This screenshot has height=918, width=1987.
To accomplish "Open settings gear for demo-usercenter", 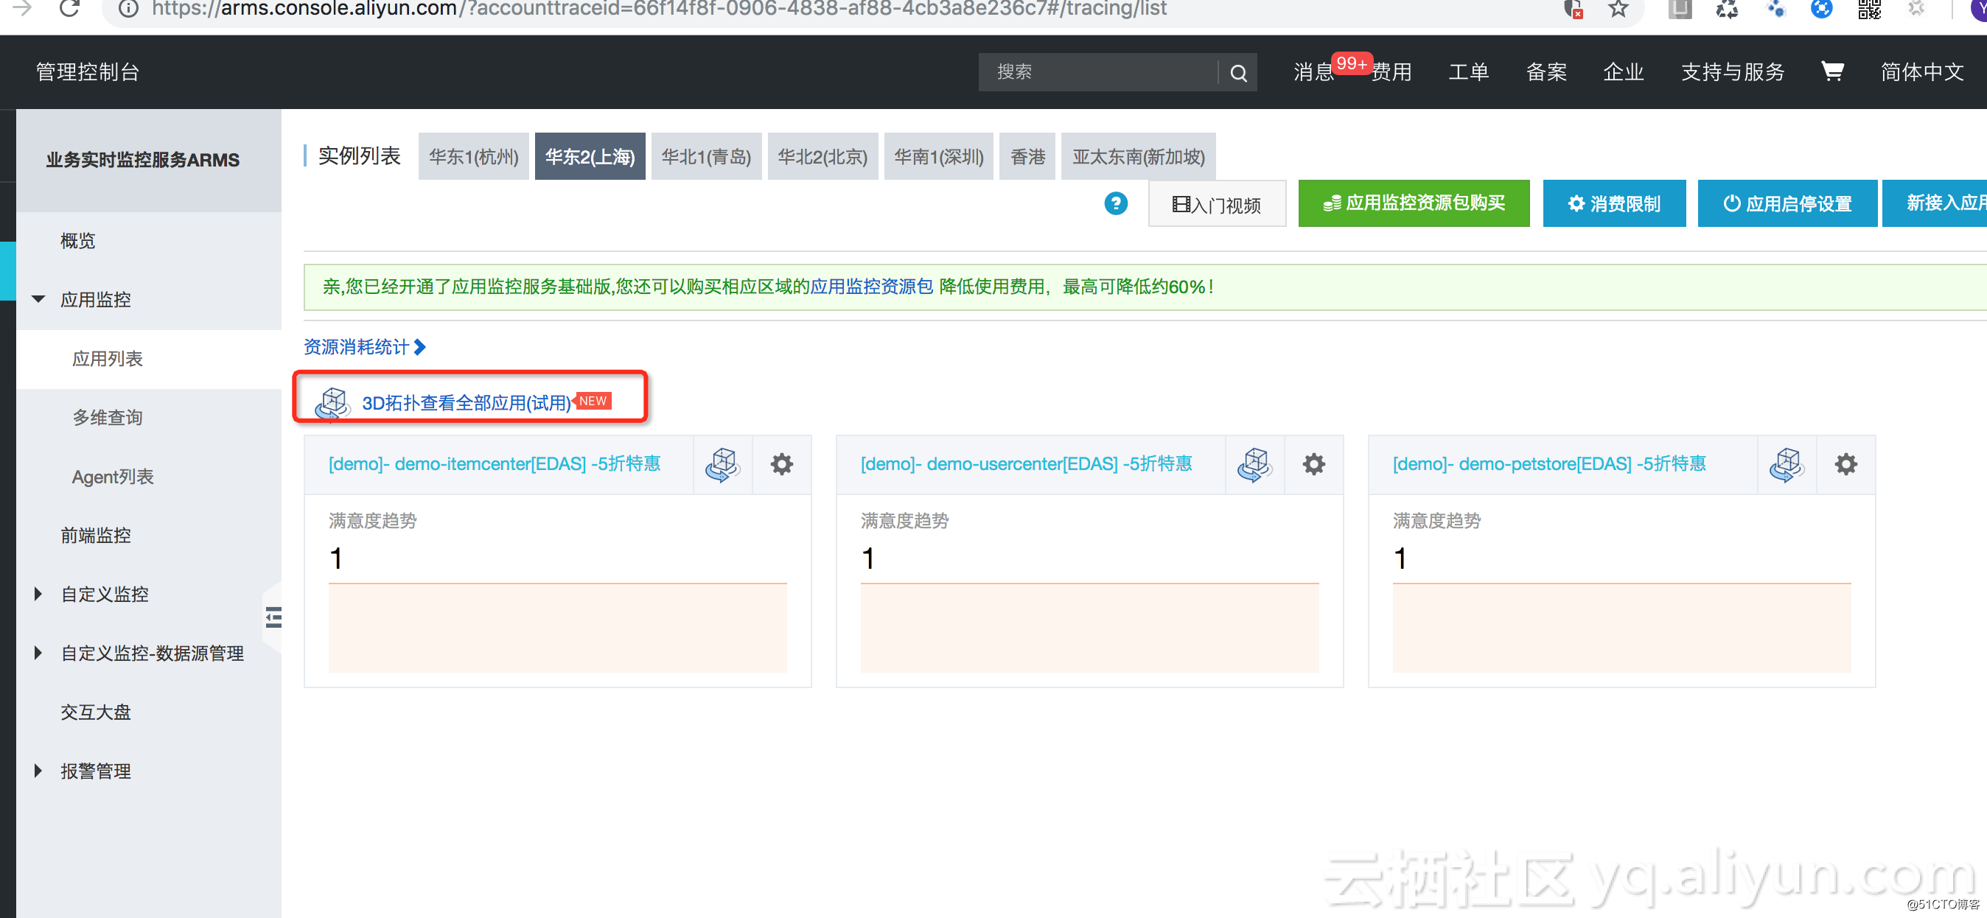I will click(1313, 464).
